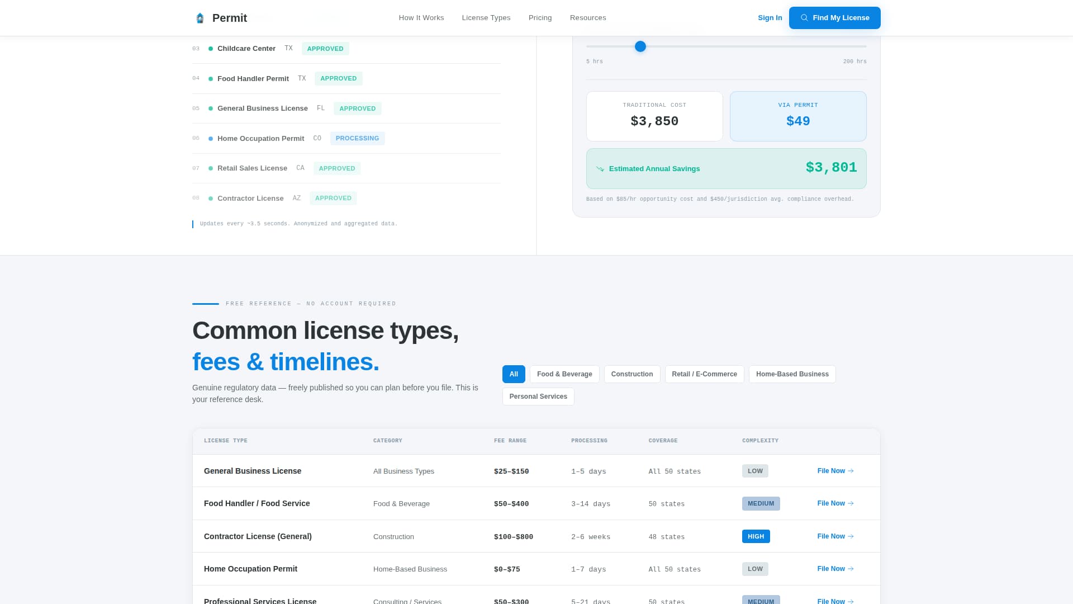The image size is (1073, 604).
Task: Click the Contractor License AZ feed row
Action: [346, 198]
